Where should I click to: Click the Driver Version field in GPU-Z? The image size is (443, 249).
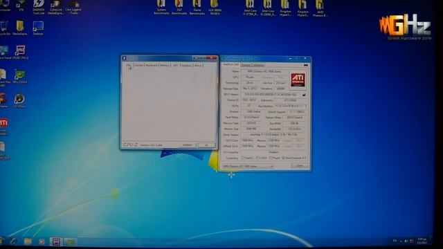(x=274, y=135)
